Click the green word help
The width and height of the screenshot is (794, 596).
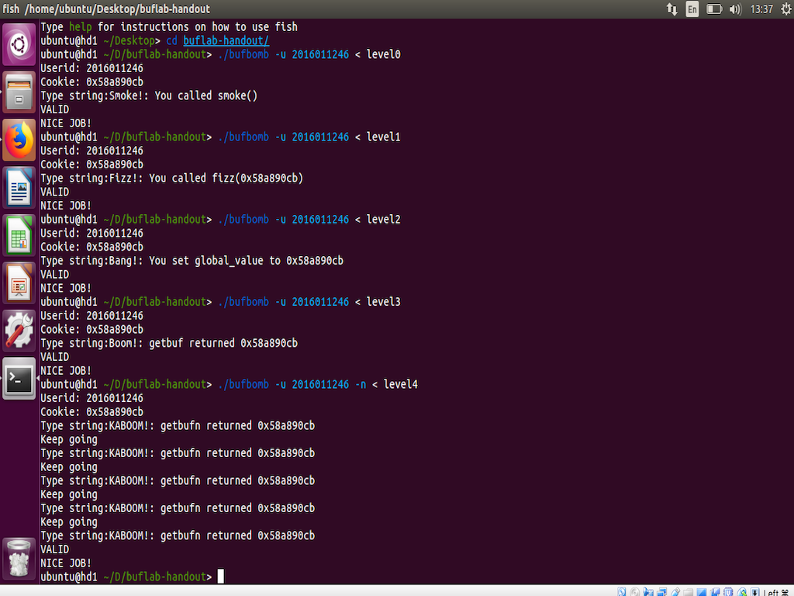(x=81, y=27)
